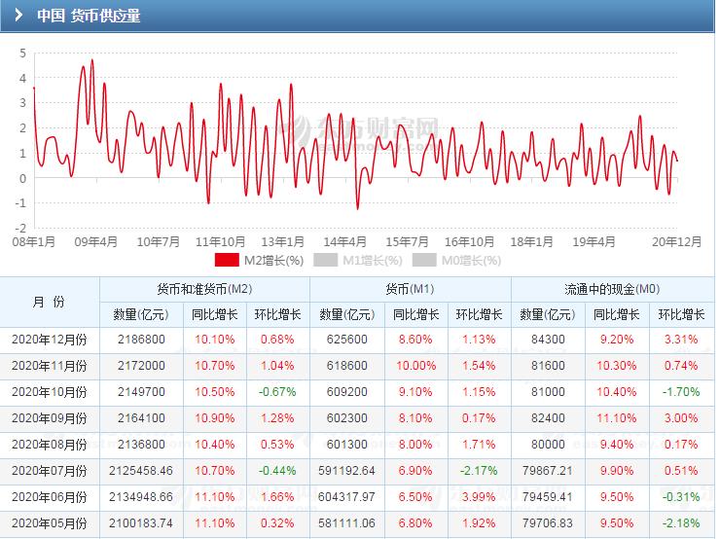Image resolution: width=720 pixels, height=539 pixels.
Task: Click the 1.28% M2 month-on-month cell
Action: (277, 418)
